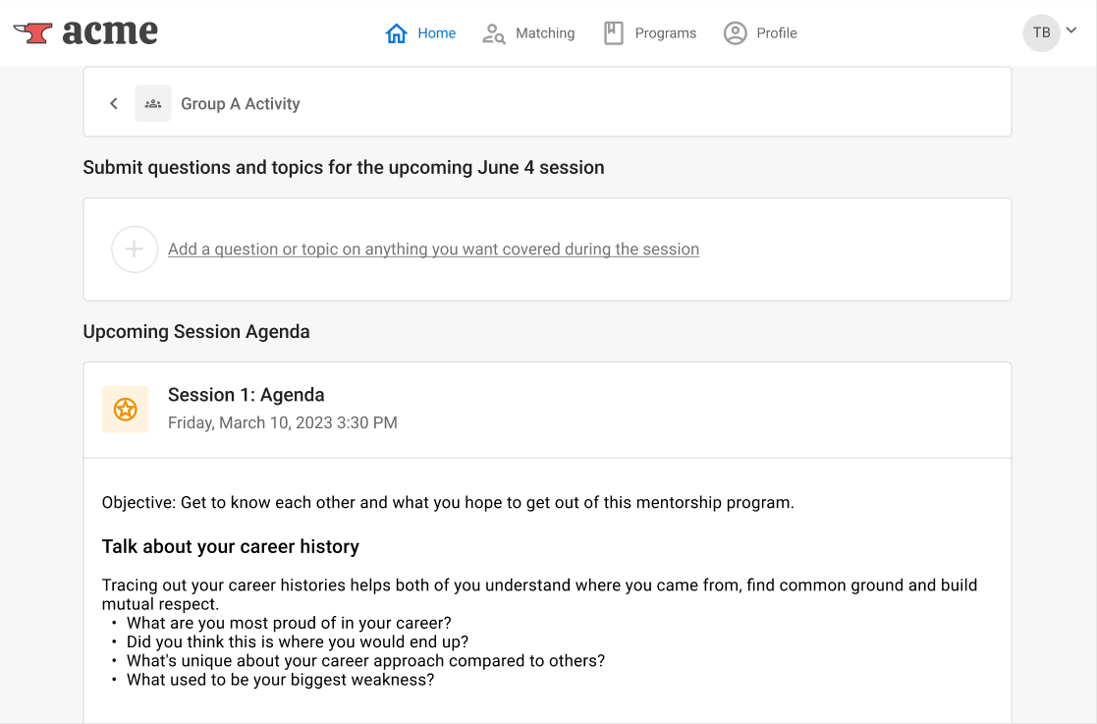Viewport: 1097px width, 724px height.
Task: Click the acme anvil logo icon
Action: coord(32,32)
